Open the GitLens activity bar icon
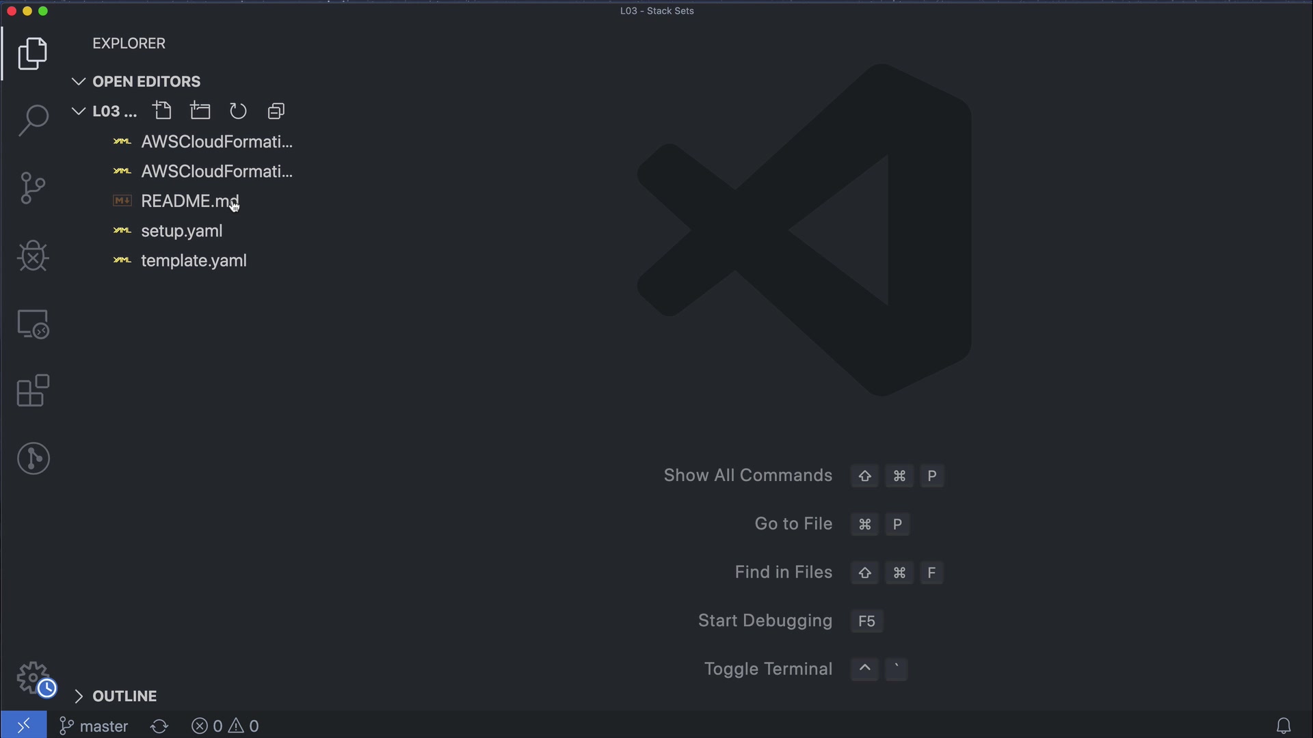This screenshot has height=738, width=1313. (x=33, y=458)
